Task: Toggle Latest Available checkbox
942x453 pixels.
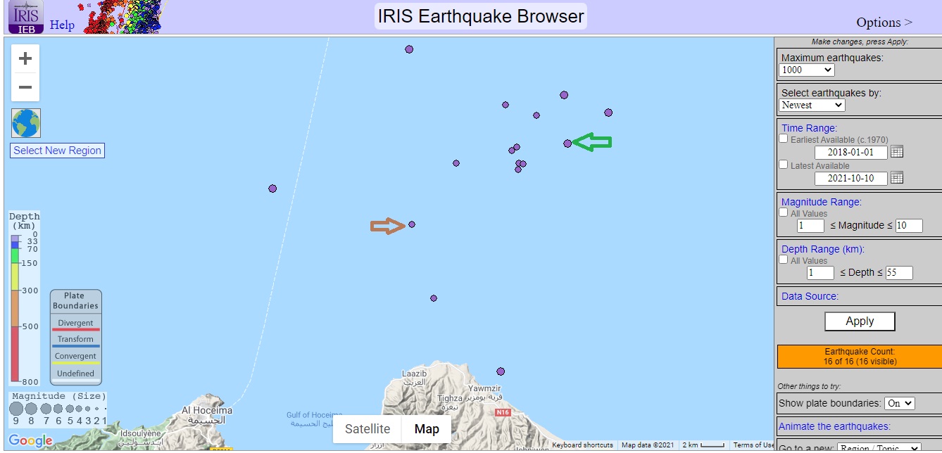Action: click(x=784, y=165)
